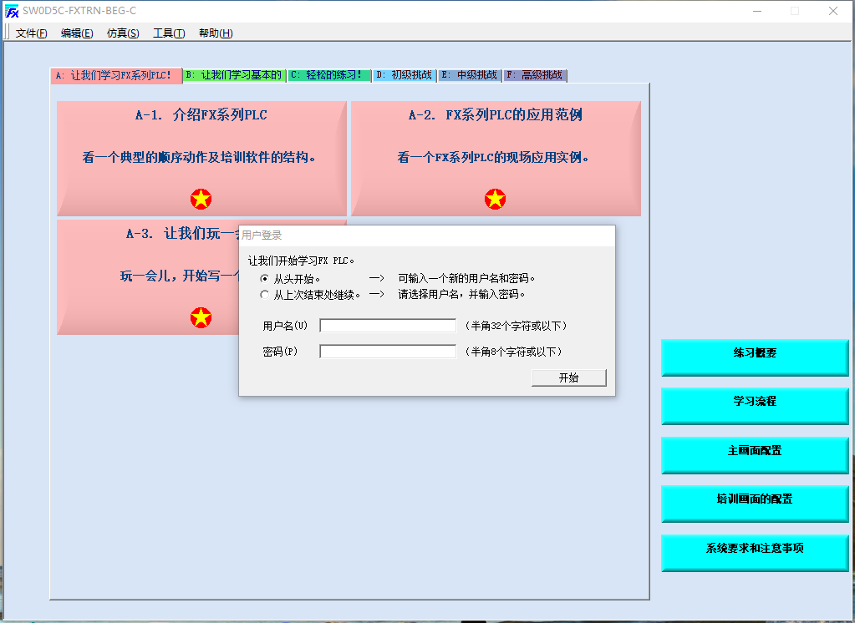Click the star icon in the A-3 panel

(x=201, y=317)
